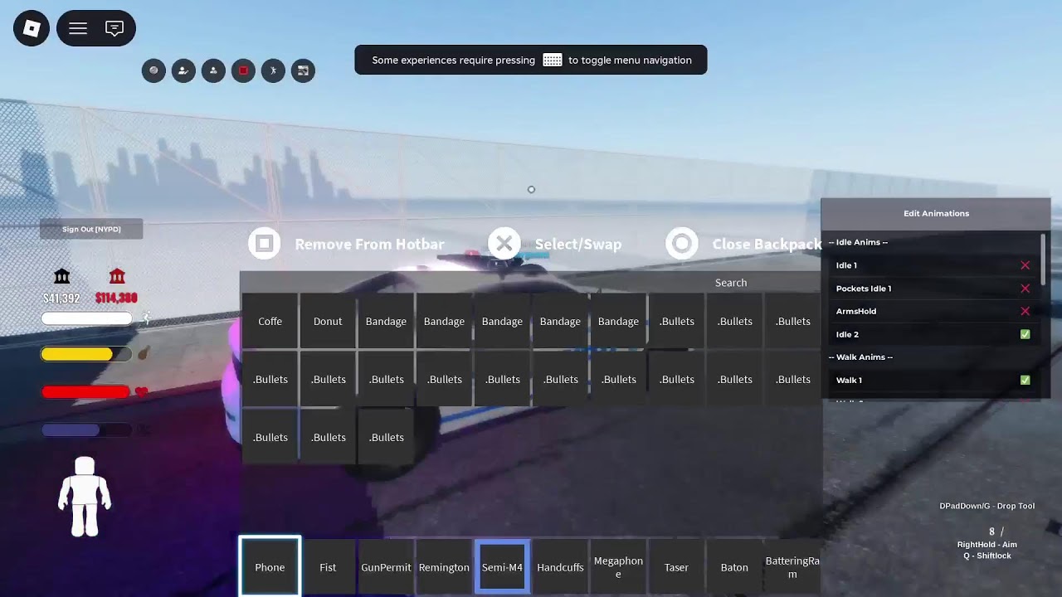1062x597 pixels.
Task: Click the red health bar
Action: [86, 392]
